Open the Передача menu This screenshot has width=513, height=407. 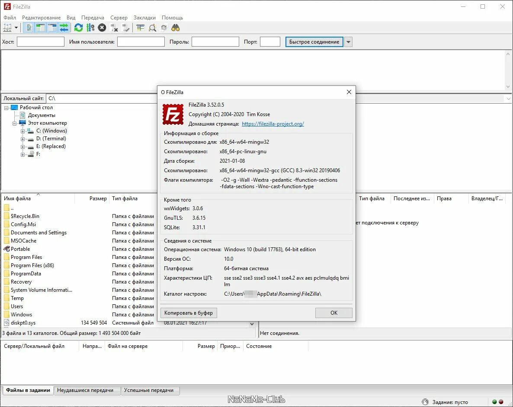(x=93, y=18)
